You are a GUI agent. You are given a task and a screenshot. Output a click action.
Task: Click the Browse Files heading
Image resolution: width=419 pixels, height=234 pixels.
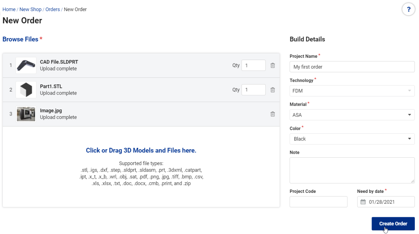[20, 39]
